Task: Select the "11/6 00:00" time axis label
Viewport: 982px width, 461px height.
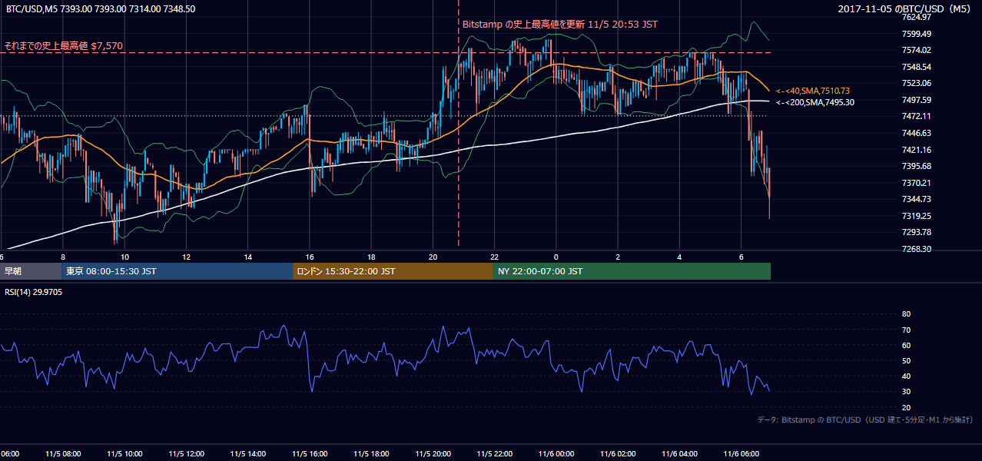Action: point(556,454)
